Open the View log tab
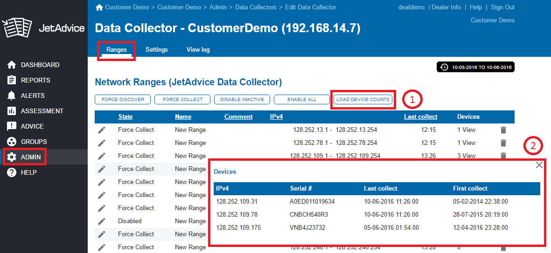 (x=198, y=49)
